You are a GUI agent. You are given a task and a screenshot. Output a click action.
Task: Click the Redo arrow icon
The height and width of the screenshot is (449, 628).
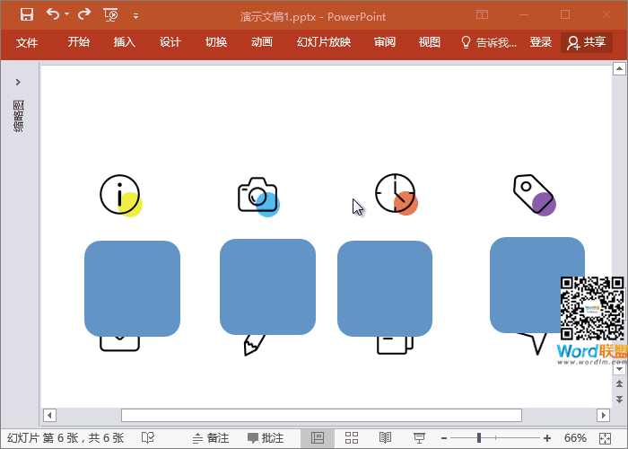(84, 14)
